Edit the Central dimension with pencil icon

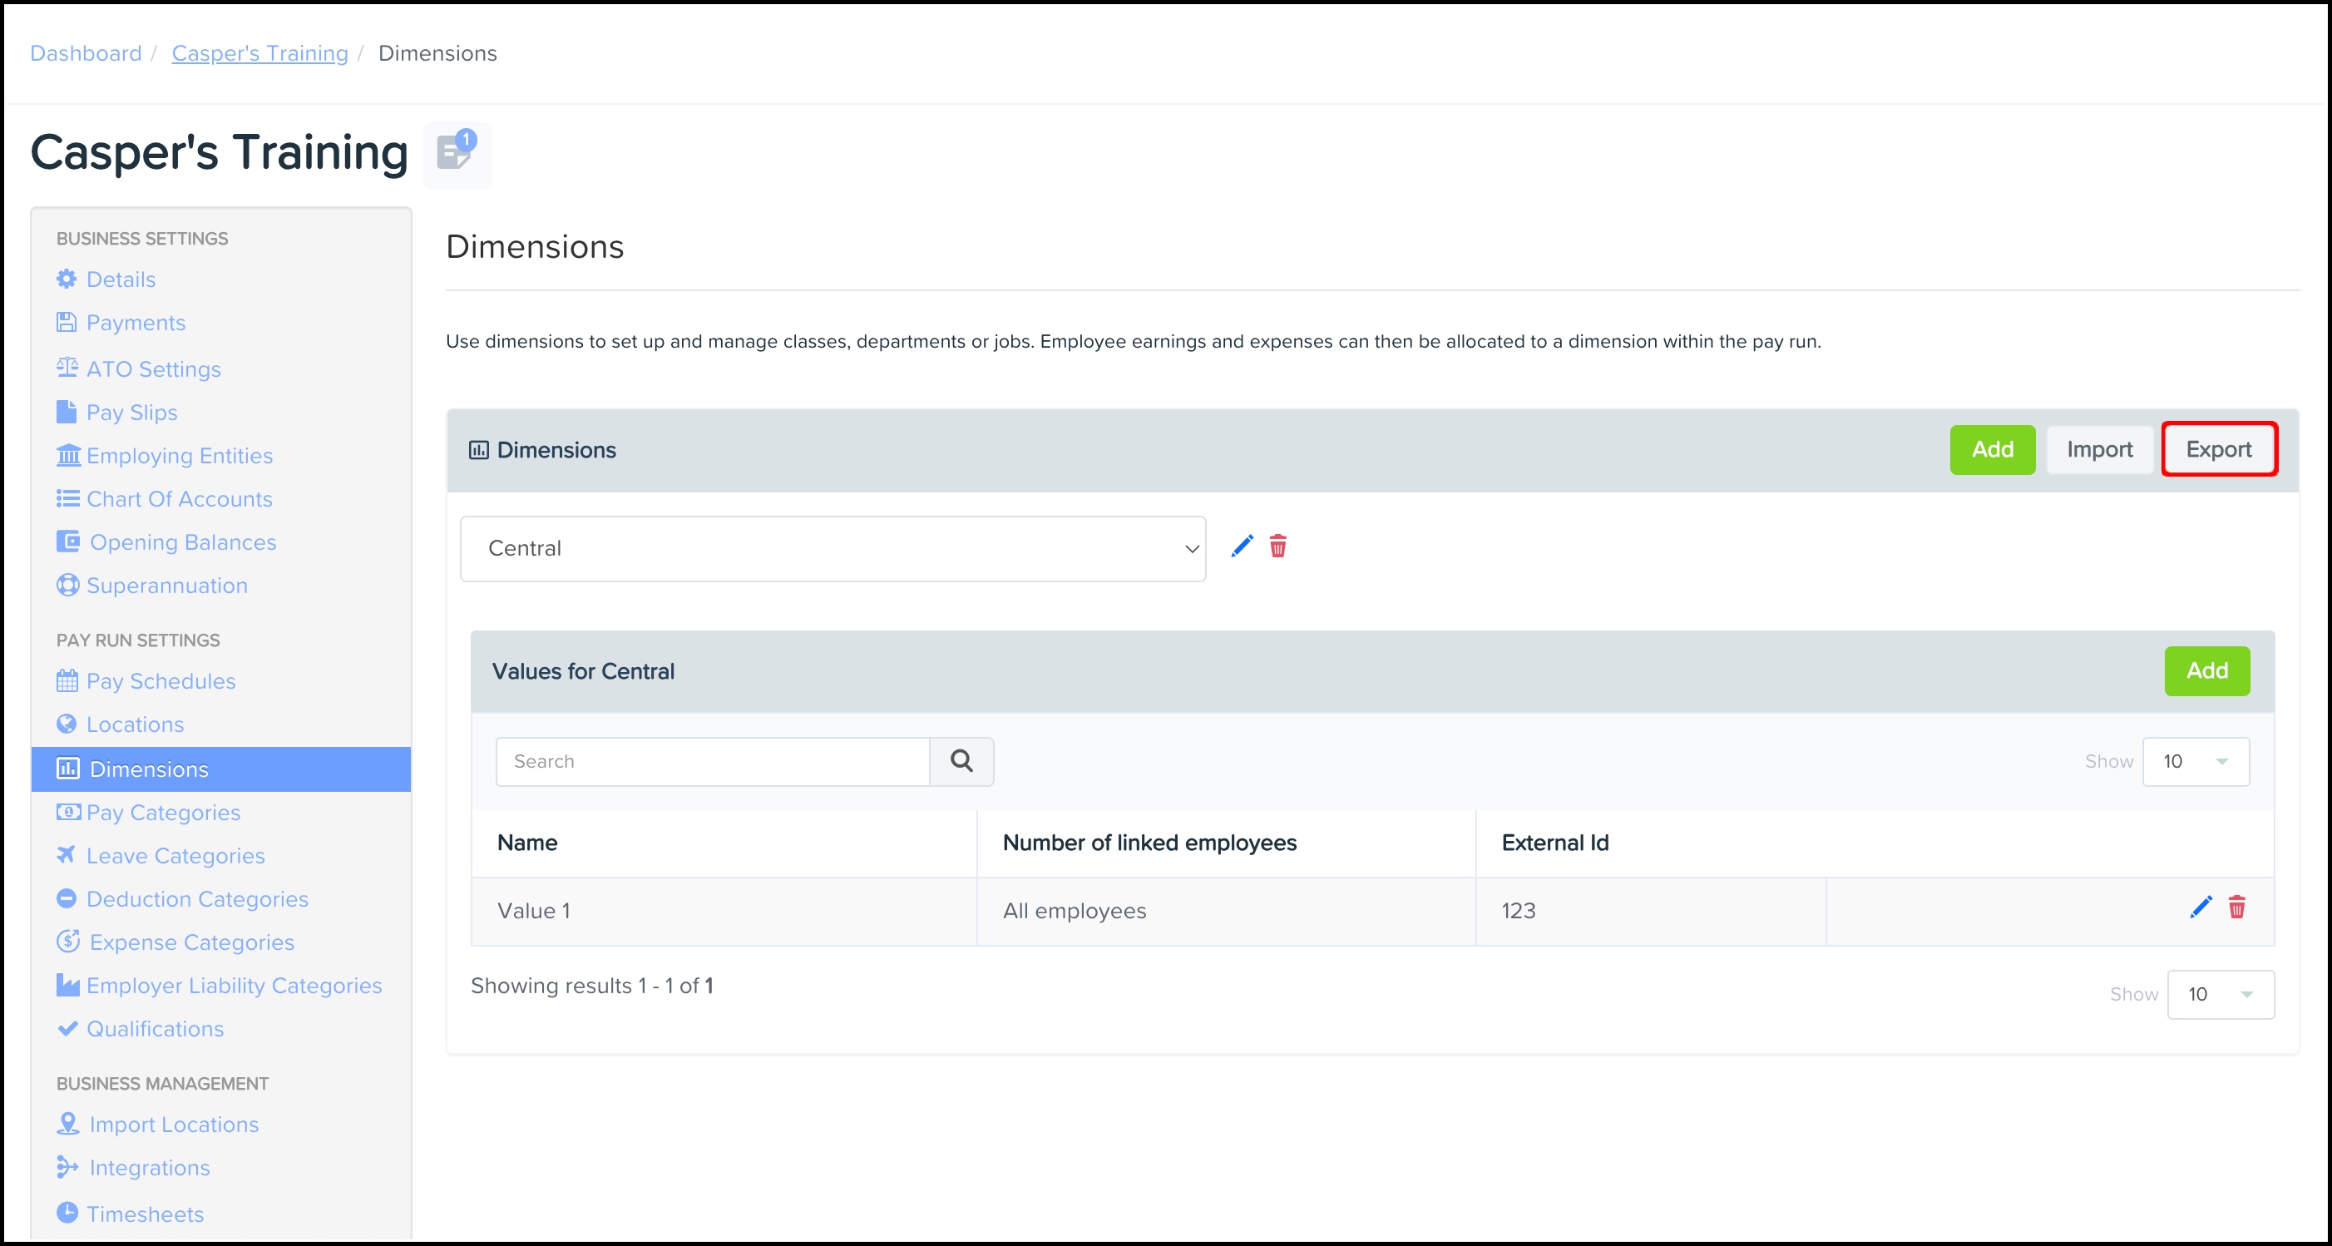(x=1242, y=546)
